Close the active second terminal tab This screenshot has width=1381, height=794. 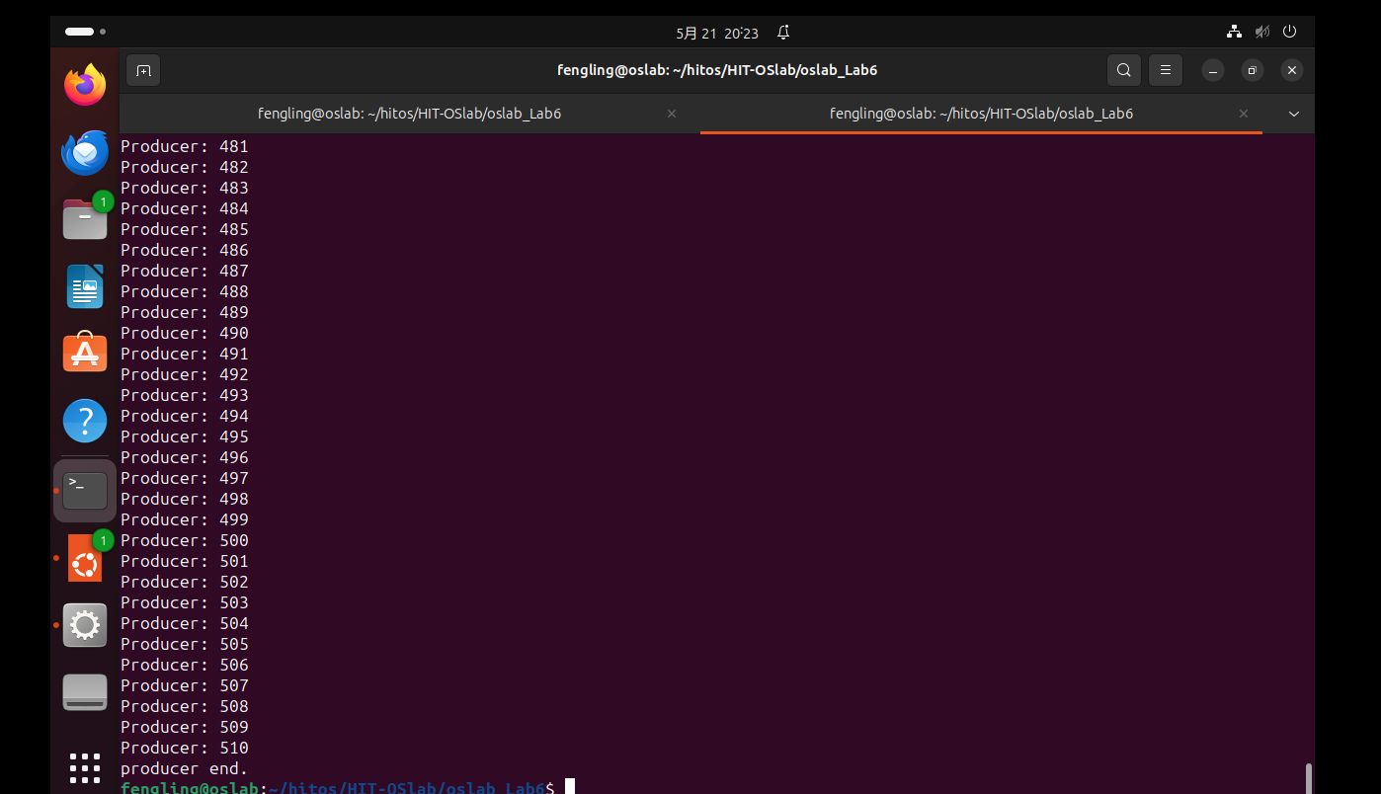(1244, 114)
